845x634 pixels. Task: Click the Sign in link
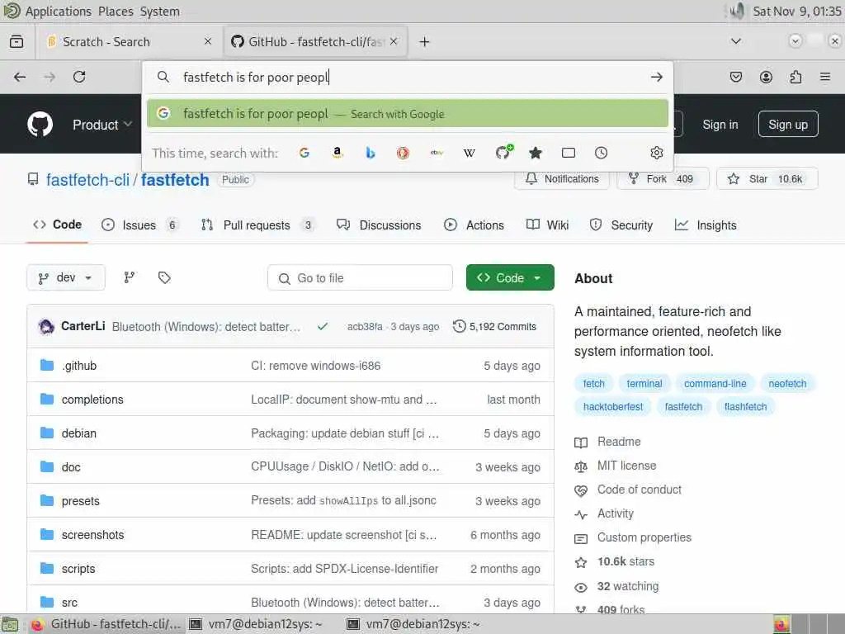pos(720,125)
